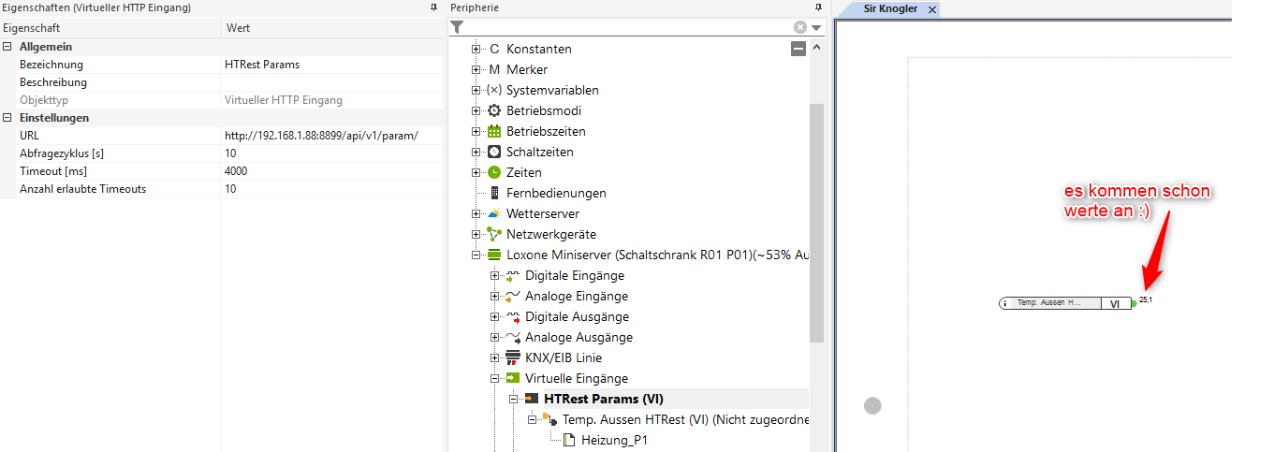This screenshot has width=1274, height=452.
Task: Expand the Digitale Eingänge node
Action: pyautogui.click(x=495, y=275)
